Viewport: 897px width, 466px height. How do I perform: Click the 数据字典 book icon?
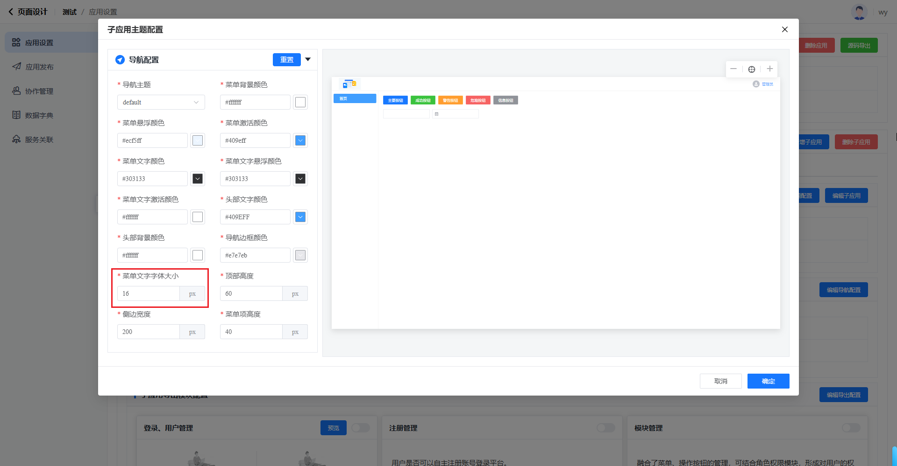pos(16,115)
